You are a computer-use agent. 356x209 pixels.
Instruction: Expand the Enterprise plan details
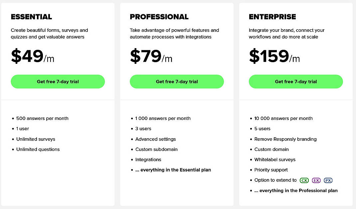coord(295,153)
